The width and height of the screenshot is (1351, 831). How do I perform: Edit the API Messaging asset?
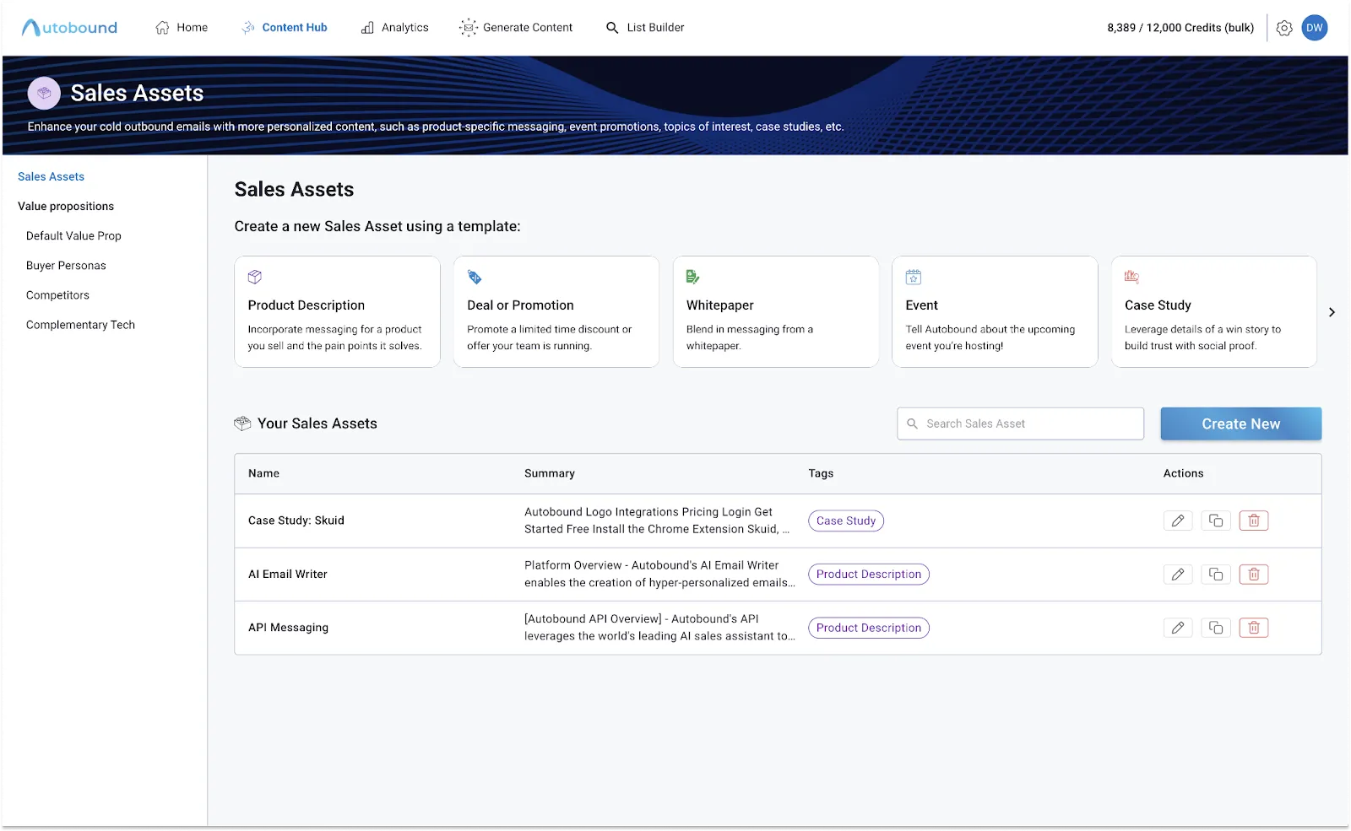[x=1178, y=628]
